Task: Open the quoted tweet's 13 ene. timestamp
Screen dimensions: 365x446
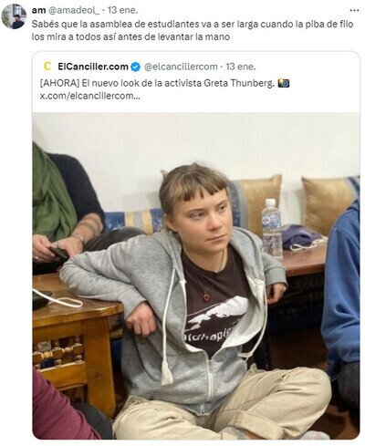Action: click(241, 67)
